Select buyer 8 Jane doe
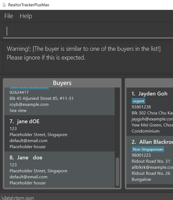This screenshot has width=173, height=200. click(60, 170)
